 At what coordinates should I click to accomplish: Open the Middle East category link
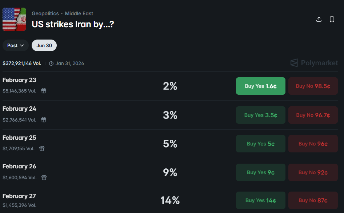[x=79, y=13]
